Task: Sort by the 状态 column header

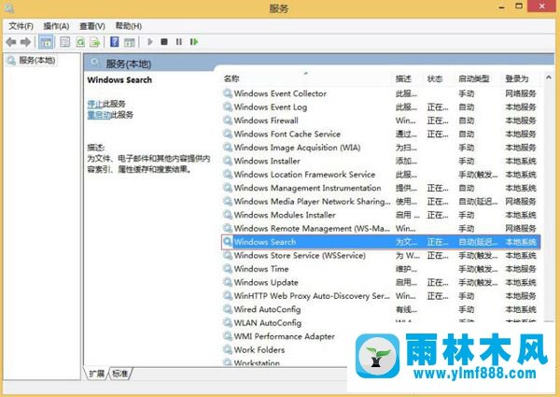Action: 435,78
